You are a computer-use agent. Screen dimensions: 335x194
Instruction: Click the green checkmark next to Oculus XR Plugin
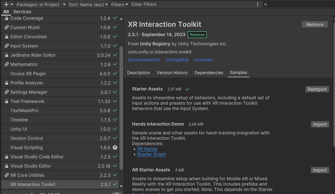pyautogui.click(x=115, y=74)
